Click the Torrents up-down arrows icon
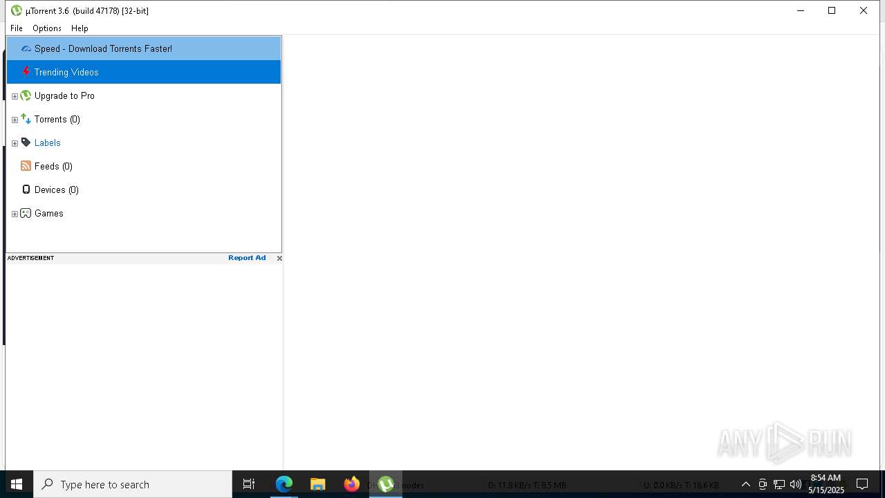This screenshot has height=498, width=885. click(26, 119)
